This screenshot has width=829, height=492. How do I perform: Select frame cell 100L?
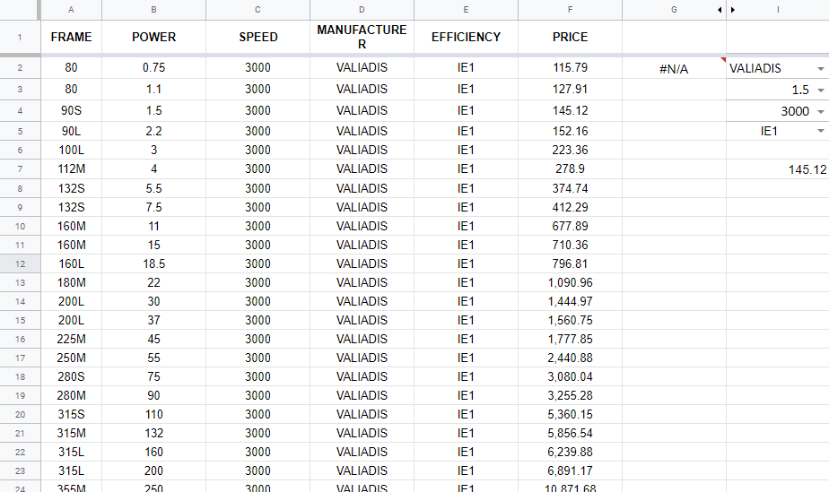(71, 150)
